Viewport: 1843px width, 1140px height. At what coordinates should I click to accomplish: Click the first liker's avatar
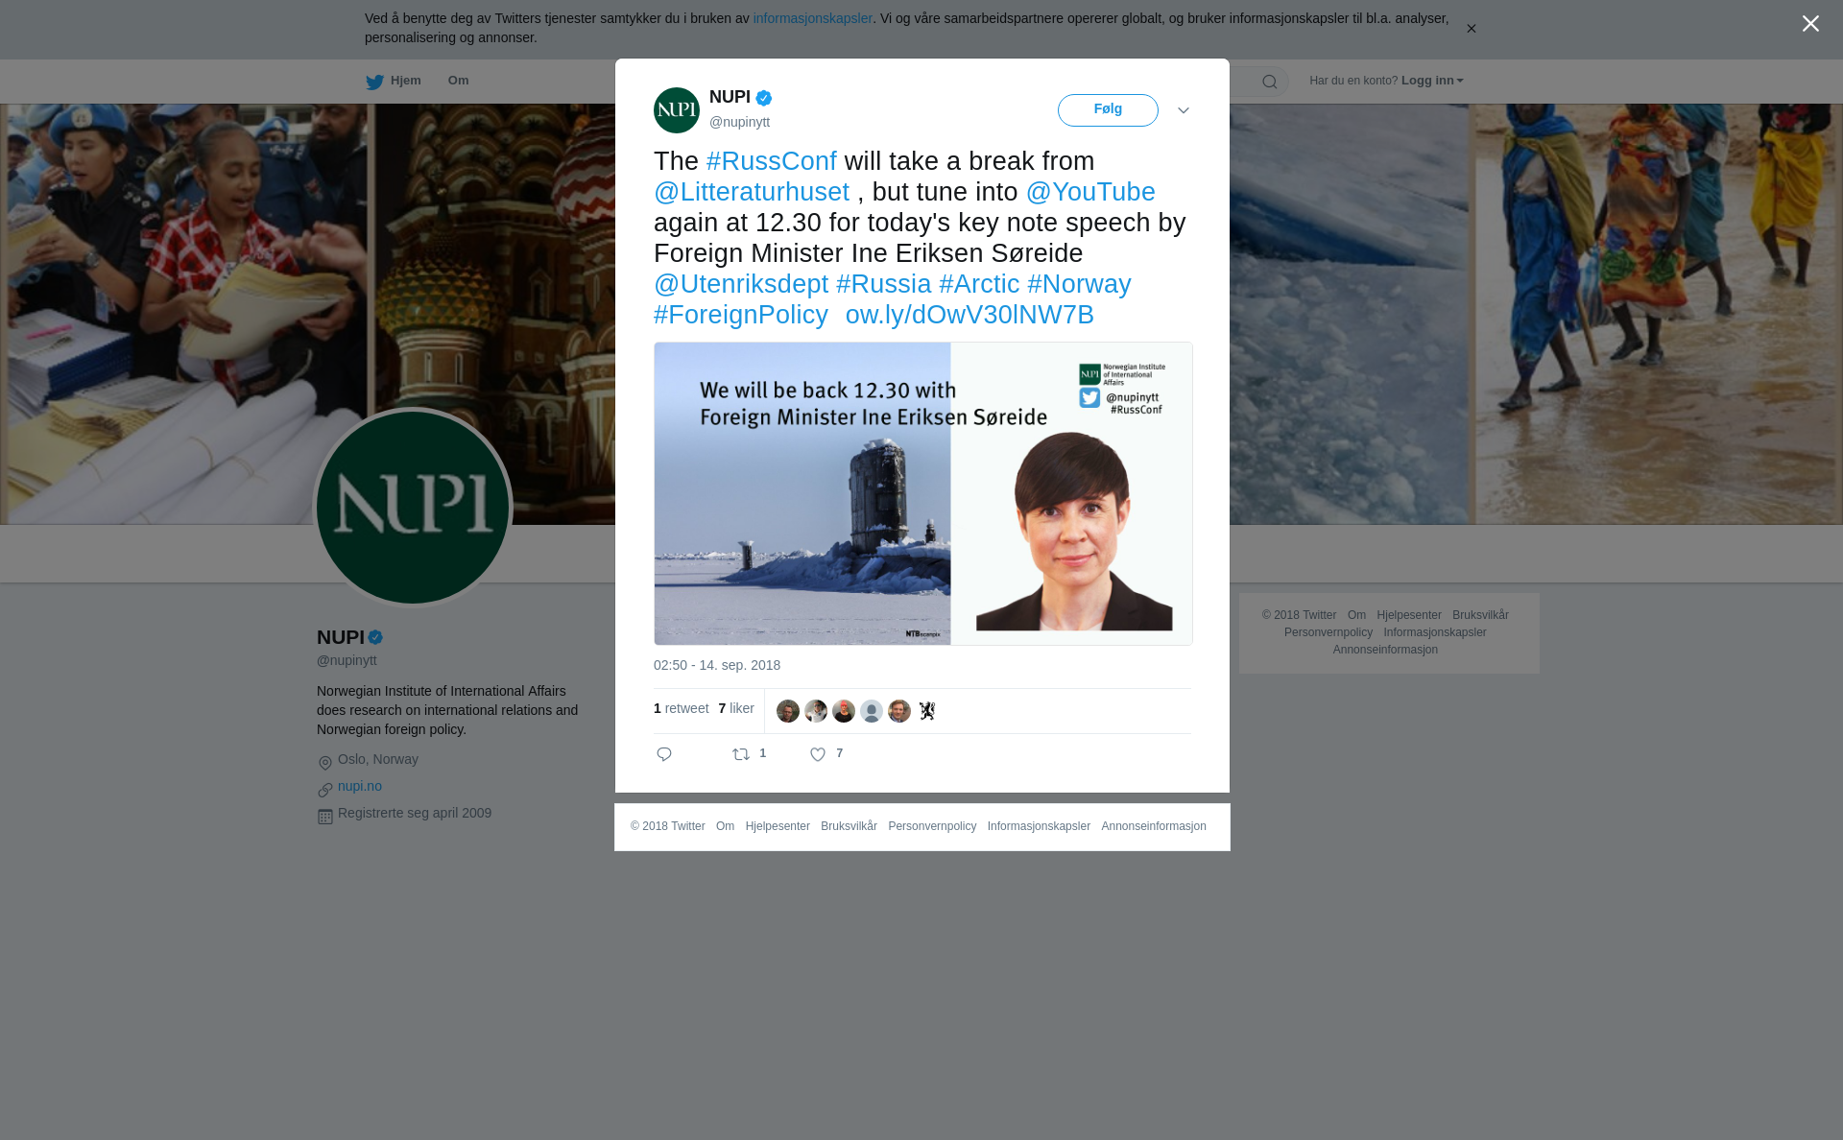click(x=788, y=711)
